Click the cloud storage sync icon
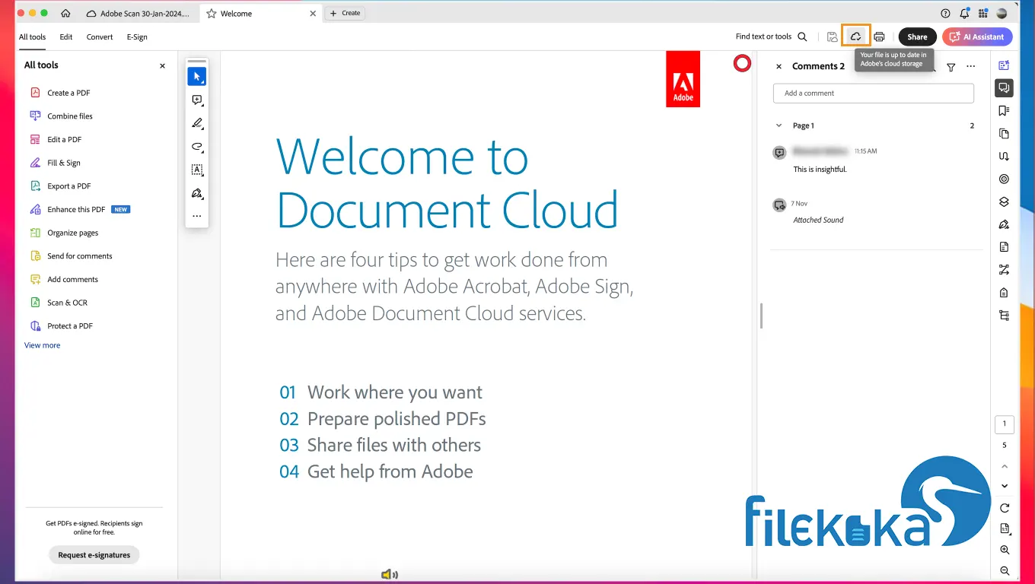Image resolution: width=1035 pixels, height=584 pixels. tap(855, 36)
